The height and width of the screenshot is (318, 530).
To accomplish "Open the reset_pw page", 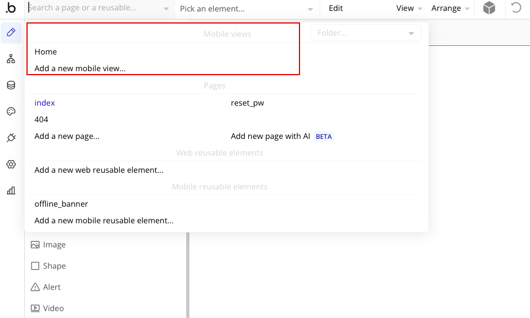I will pos(247,103).
